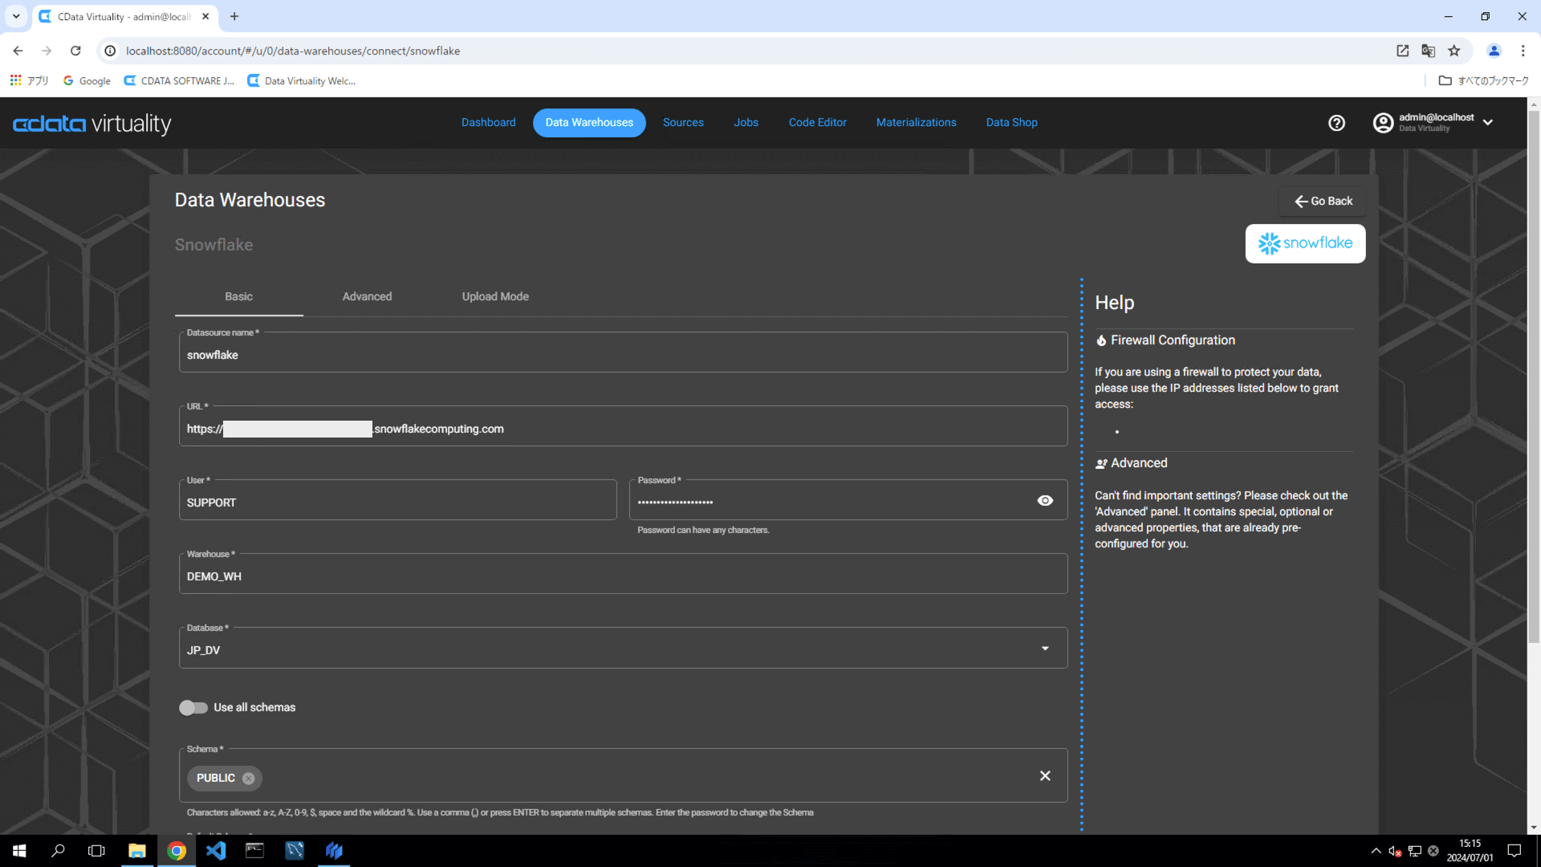1541x867 pixels.
Task: Expand the Database JP_DV dropdown
Action: point(1045,649)
